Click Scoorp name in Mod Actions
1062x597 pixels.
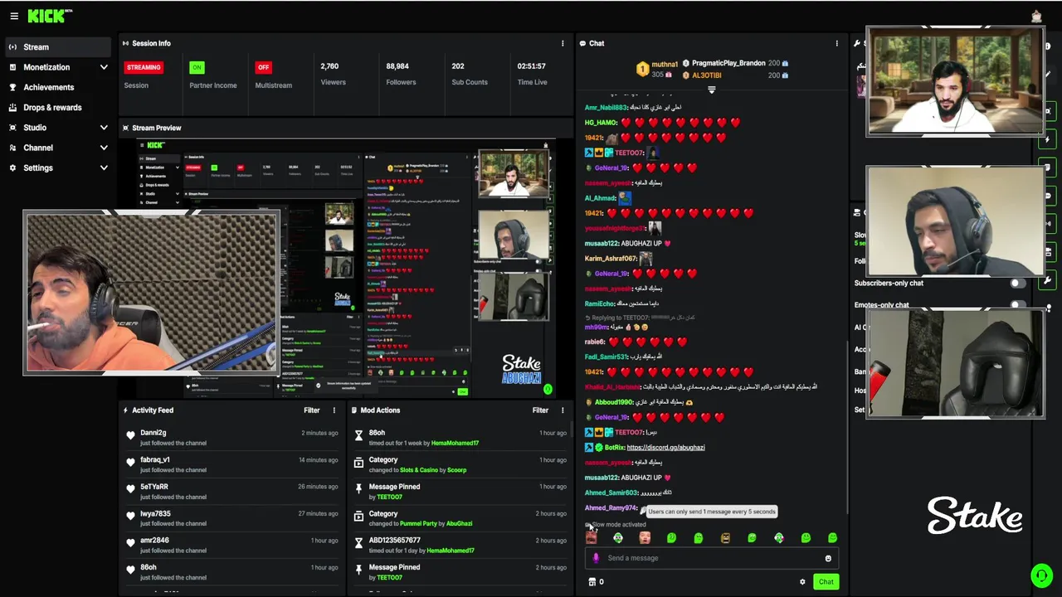click(456, 470)
